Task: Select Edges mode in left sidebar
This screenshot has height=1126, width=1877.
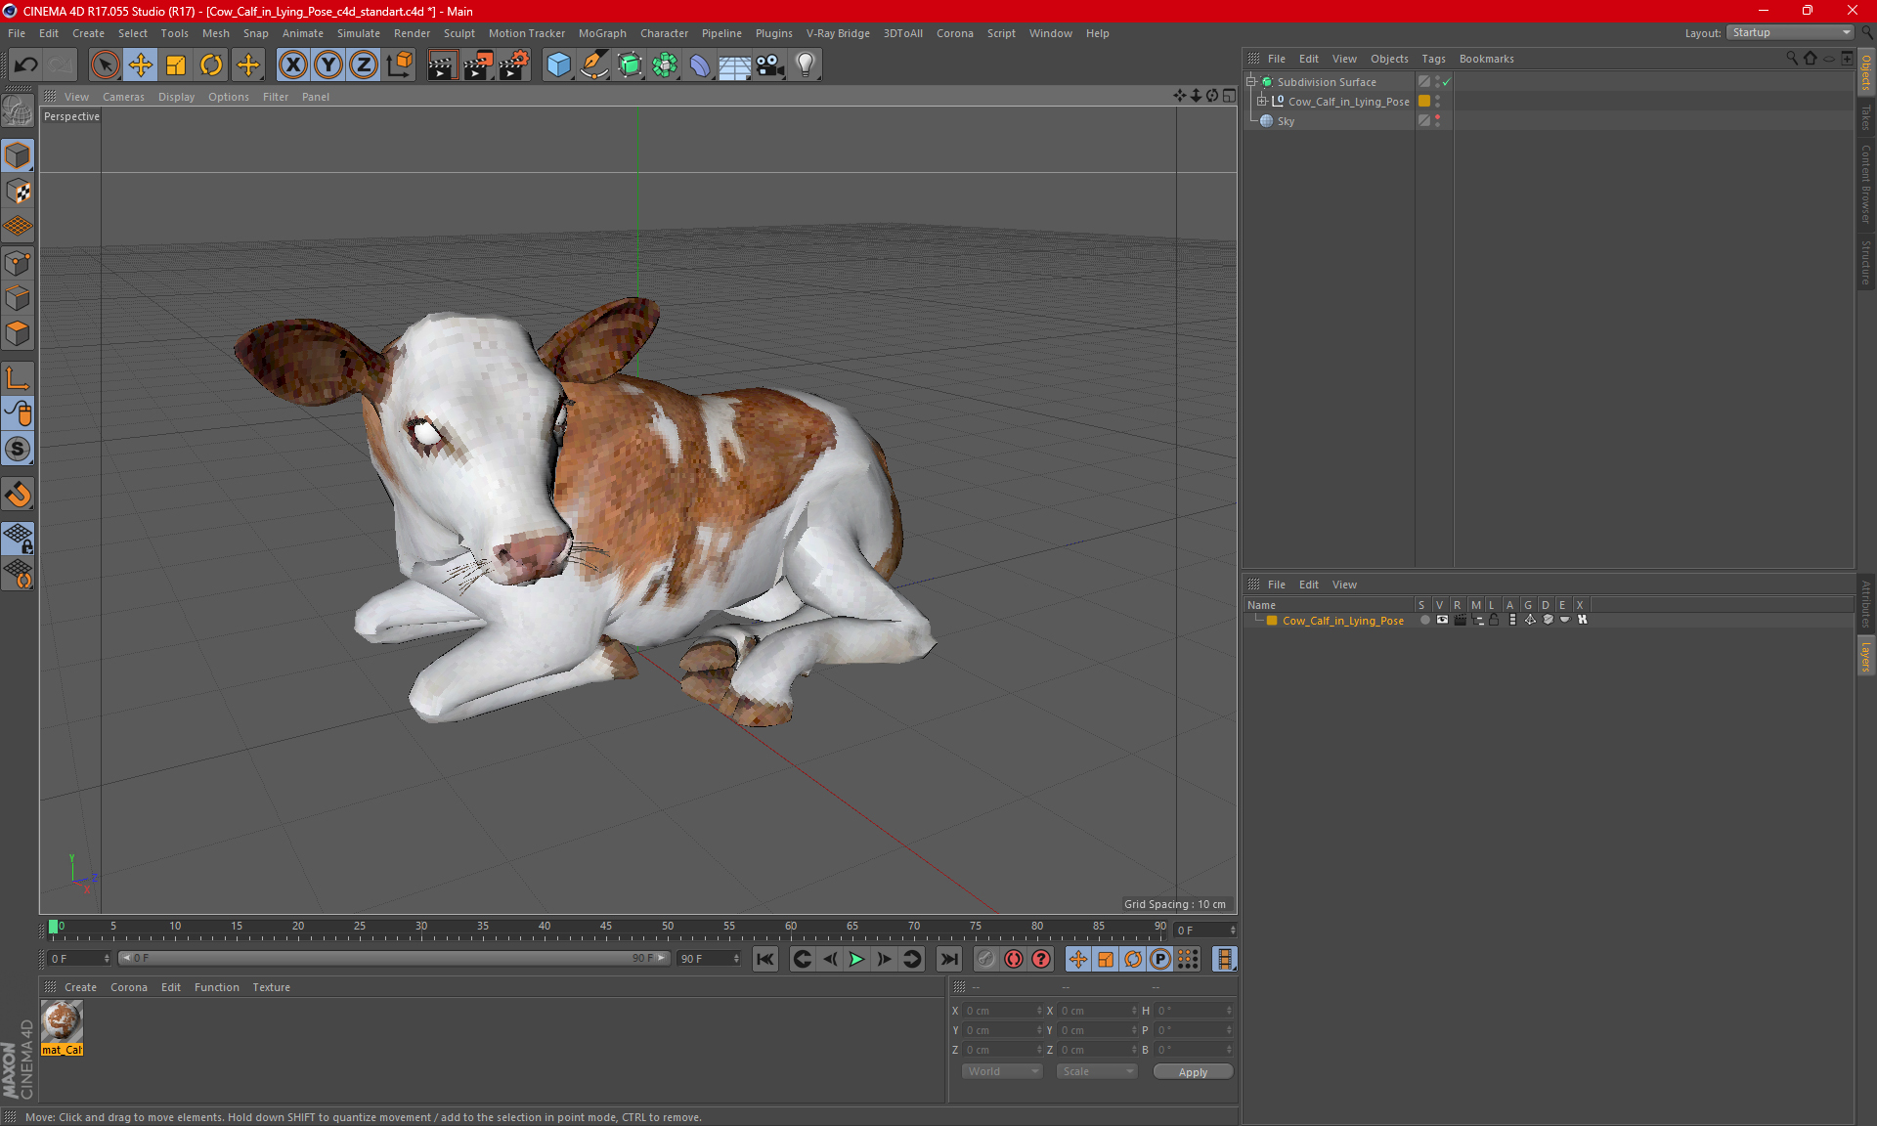Action: tap(18, 298)
